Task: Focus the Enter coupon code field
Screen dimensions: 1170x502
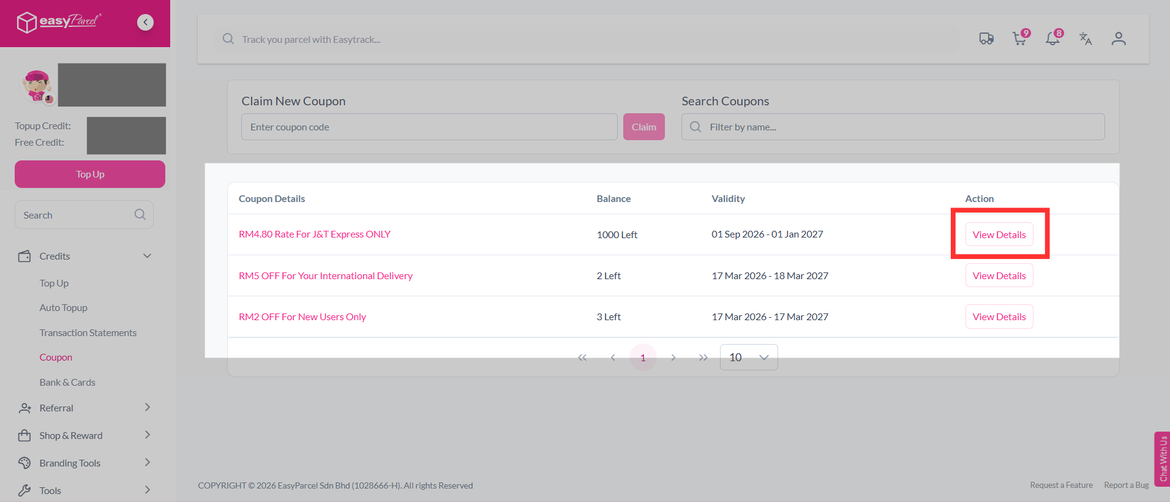Action: click(x=429, y=127)
